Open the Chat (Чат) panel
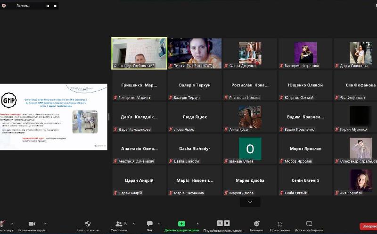This screenshot has width=377, height=234. coord(149,224)
